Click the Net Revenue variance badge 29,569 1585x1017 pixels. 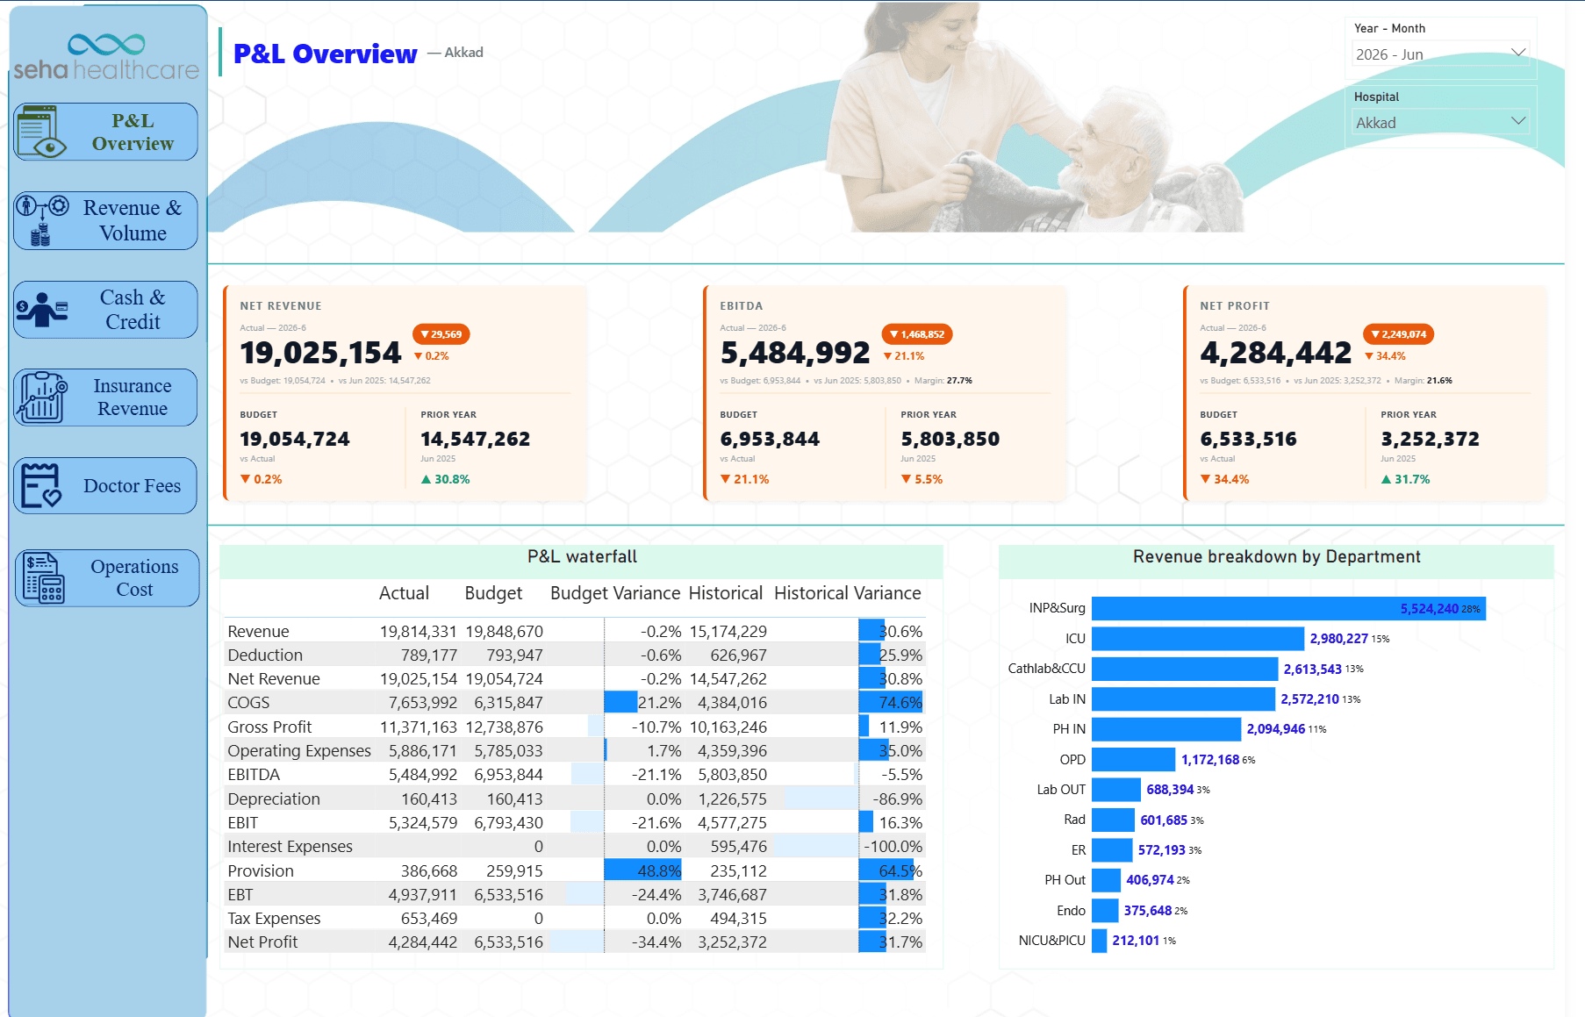[x=441, y=334]
